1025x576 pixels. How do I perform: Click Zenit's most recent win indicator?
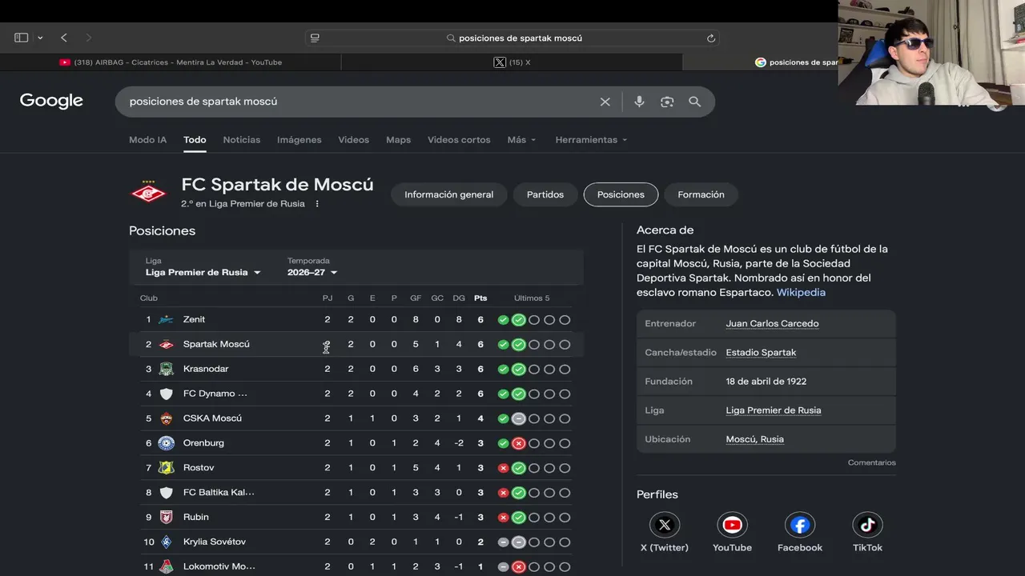pyautogui.click(x=519, y=320)
